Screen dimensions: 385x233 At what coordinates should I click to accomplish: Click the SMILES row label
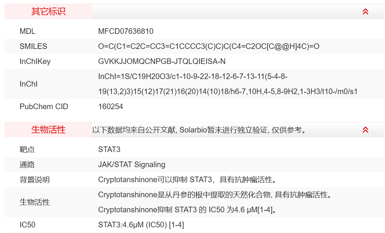33,46
